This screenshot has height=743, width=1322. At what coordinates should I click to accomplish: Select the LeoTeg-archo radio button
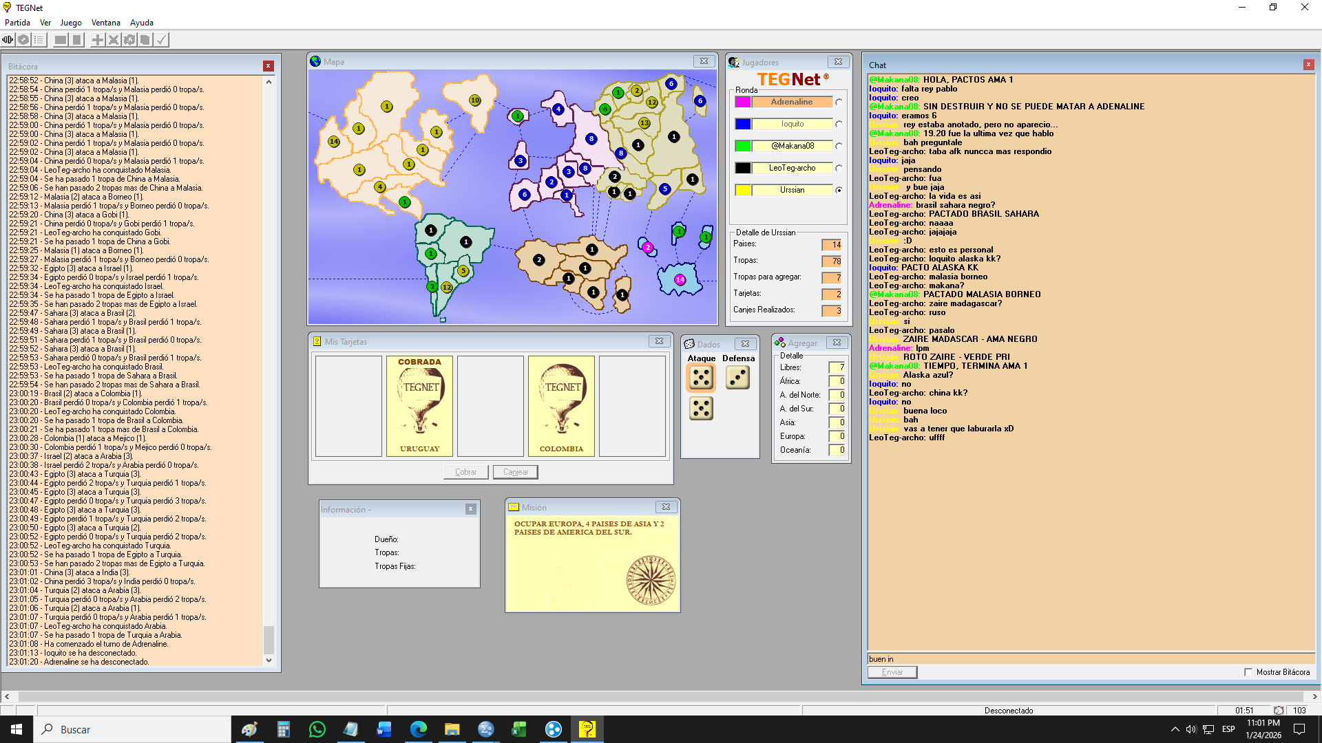point(839,169)
